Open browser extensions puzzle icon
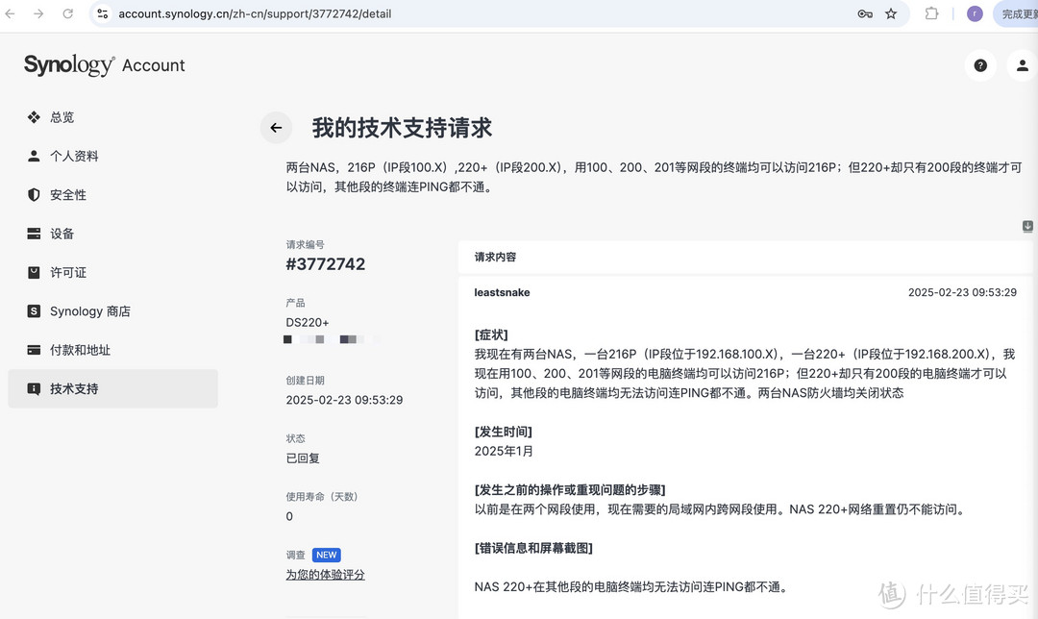The width and height of the screenshot is (1038, 619). point(930,13)
